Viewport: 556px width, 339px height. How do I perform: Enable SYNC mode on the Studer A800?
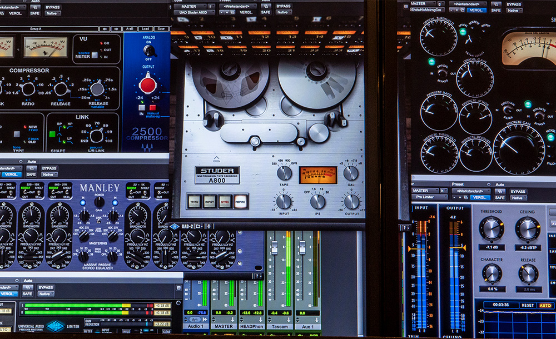tap(225, 202)
